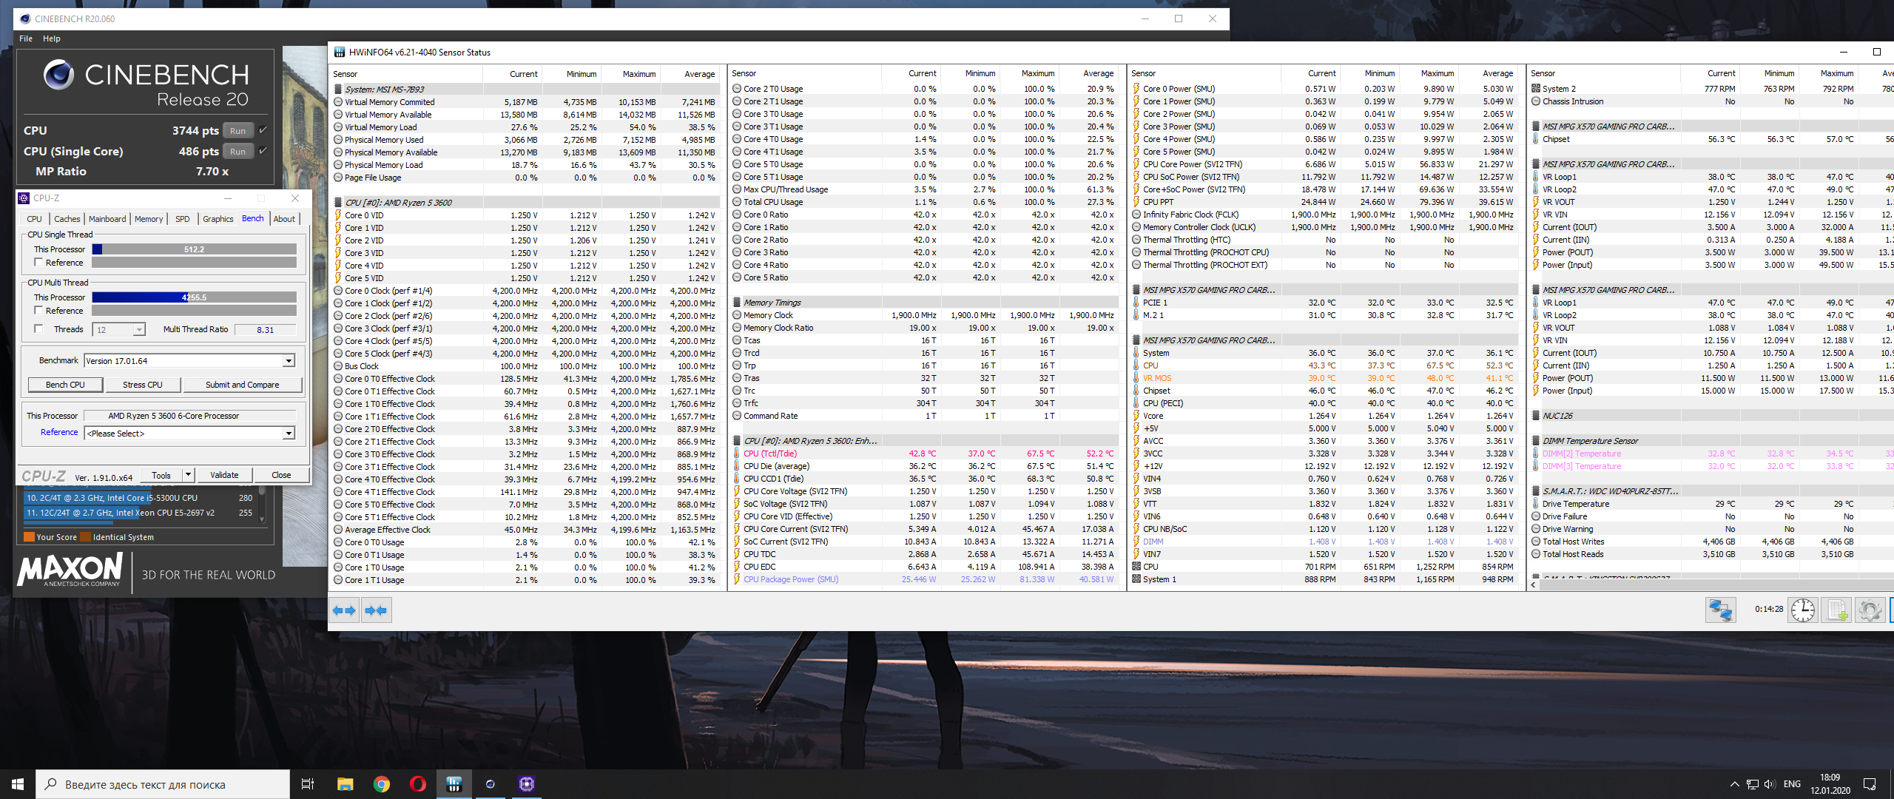Switch to the Mainboard tab in CPU-Z
This screenshot has width=1894, height=799.
coord(107,219)
